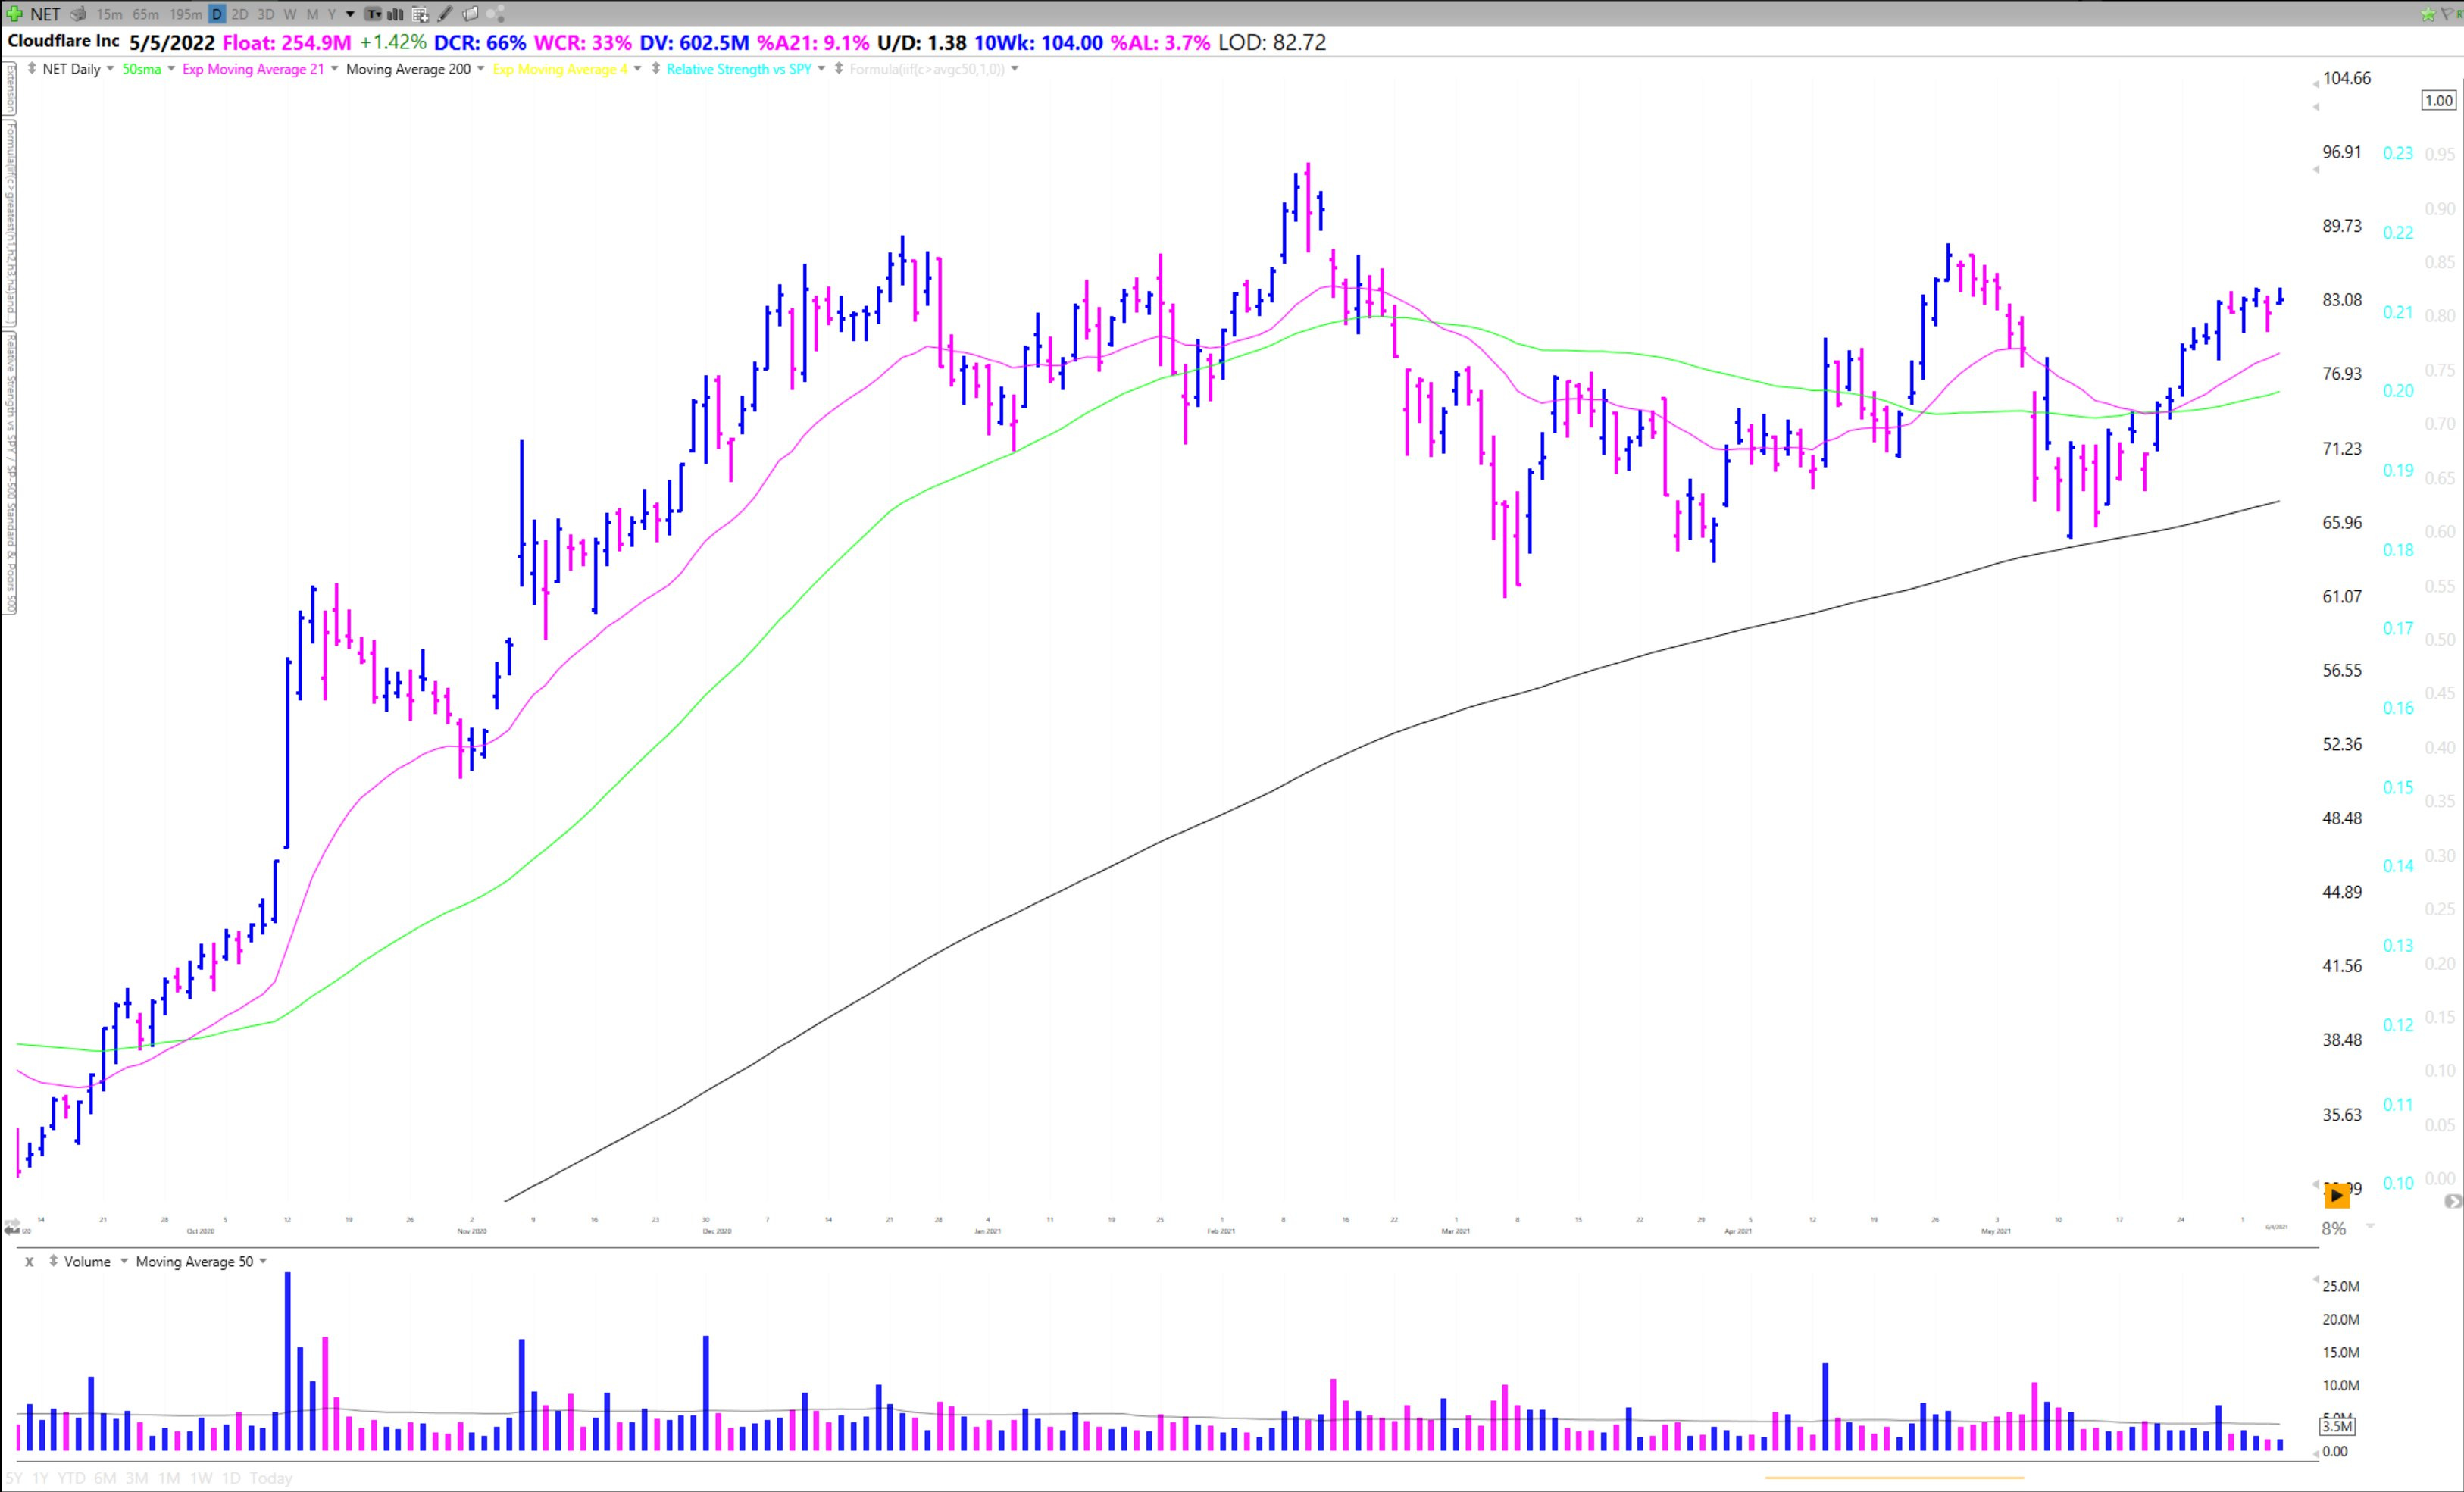Open the chart type bars icon
2464x1492 pixels.
point(395,14)
